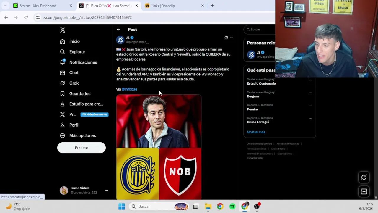Open Lucas Videla account menu dots
This screenshot has width=378, height=213.
pyautogui.click(x=107, y=191)
